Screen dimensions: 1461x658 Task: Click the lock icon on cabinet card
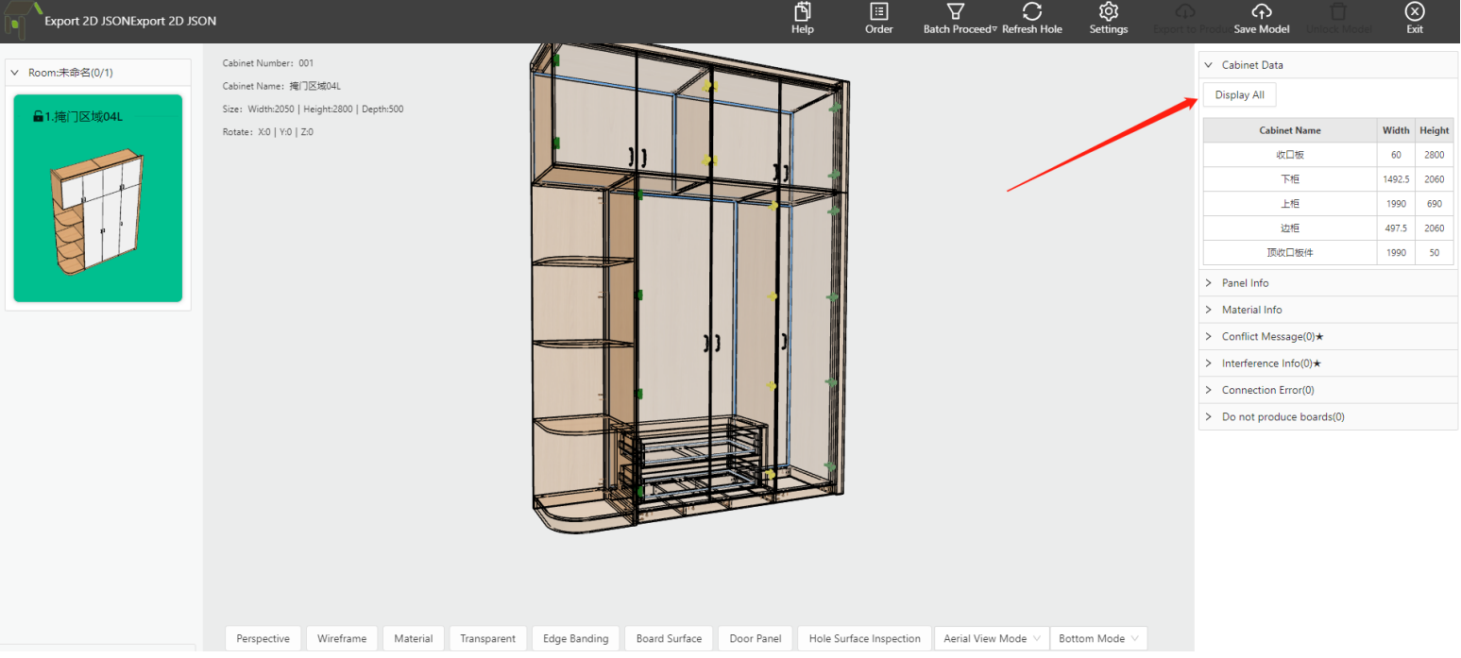[x=38, y=117]
